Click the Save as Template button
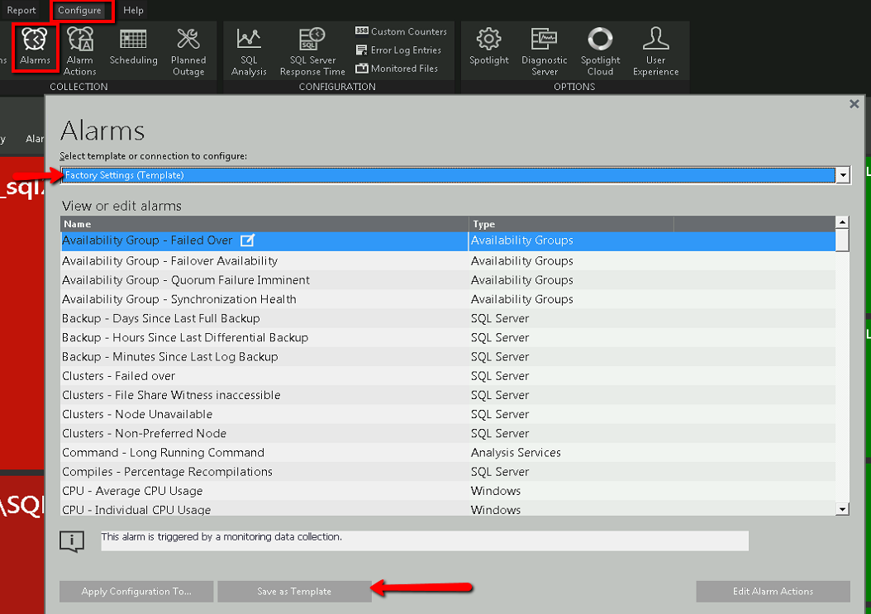This screenshot has width=871, height=614. (294, 592)
